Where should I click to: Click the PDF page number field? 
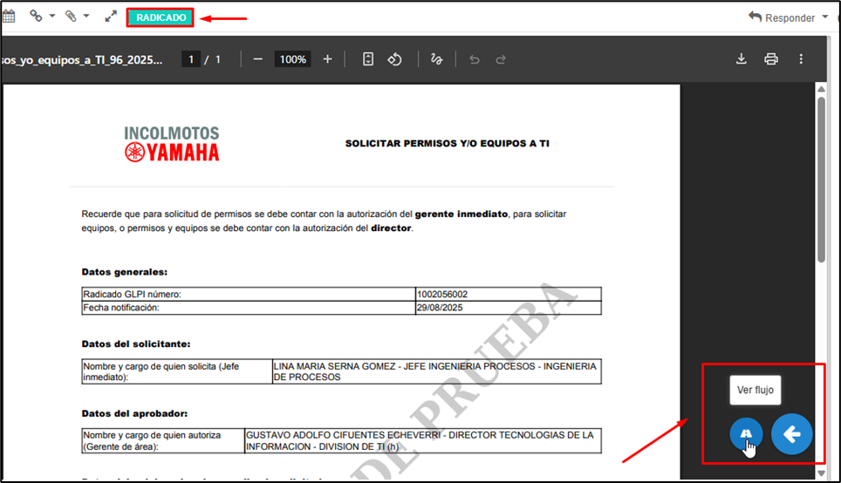pyautogui.click(x=190, y=59)
